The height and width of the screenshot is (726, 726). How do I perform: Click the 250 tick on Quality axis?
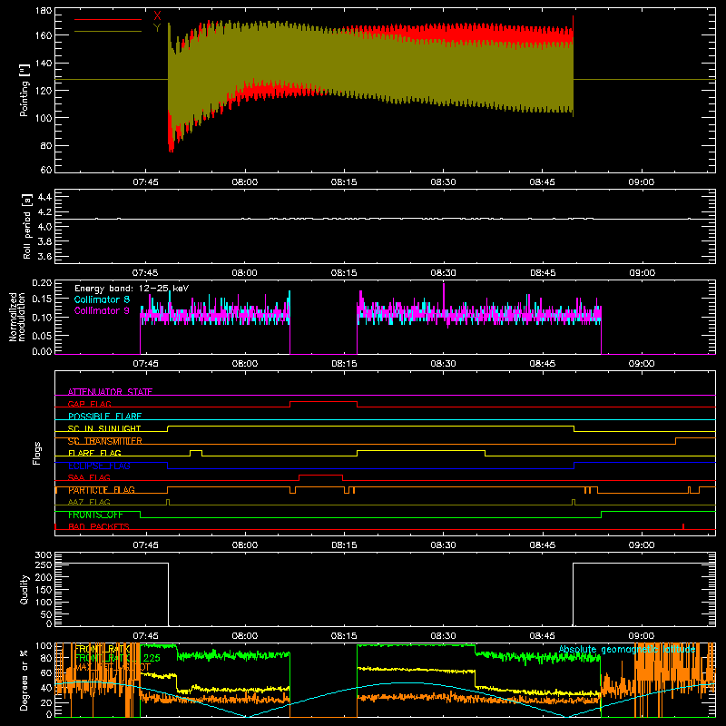(44, 565)
